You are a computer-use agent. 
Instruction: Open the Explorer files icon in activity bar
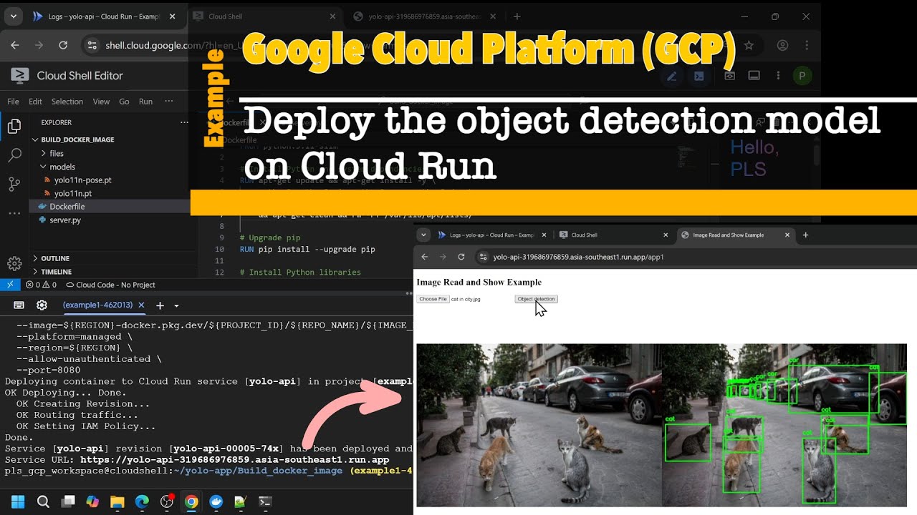[14, 127]
